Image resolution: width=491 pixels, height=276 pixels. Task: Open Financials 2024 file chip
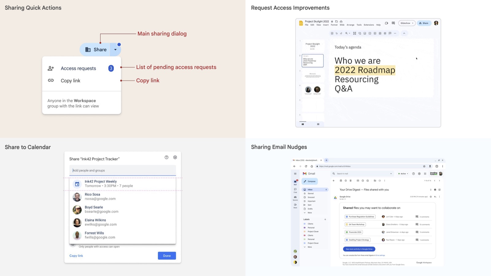coord(354,232)
